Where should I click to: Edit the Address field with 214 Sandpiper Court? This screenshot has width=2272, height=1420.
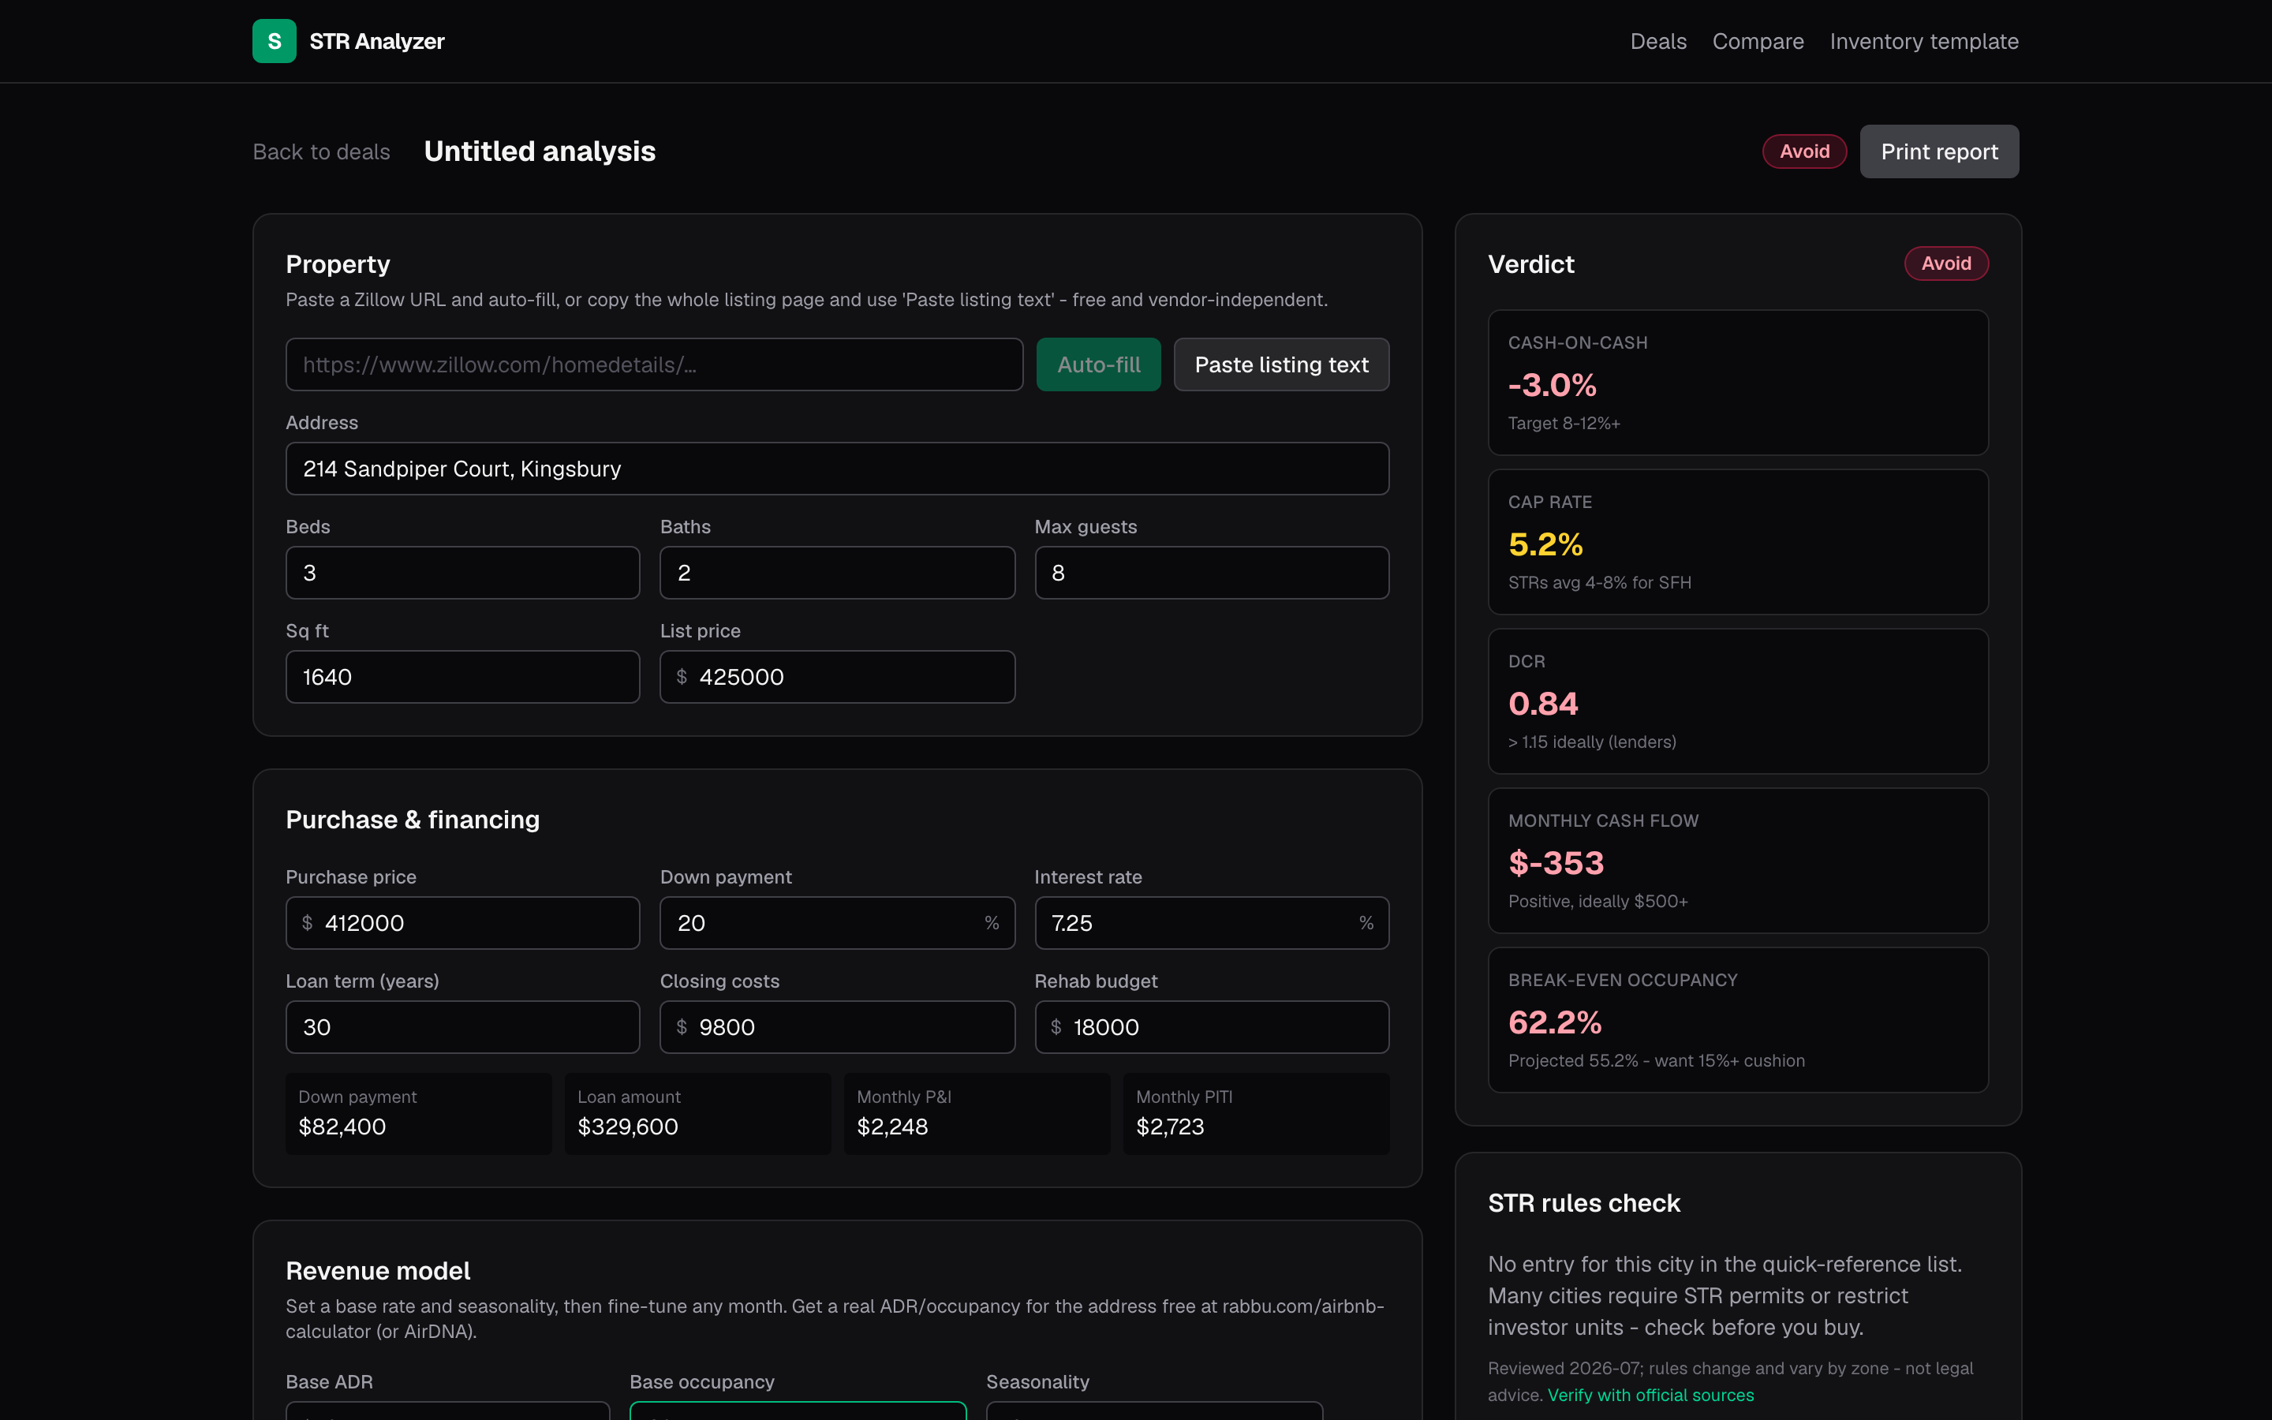838,469
